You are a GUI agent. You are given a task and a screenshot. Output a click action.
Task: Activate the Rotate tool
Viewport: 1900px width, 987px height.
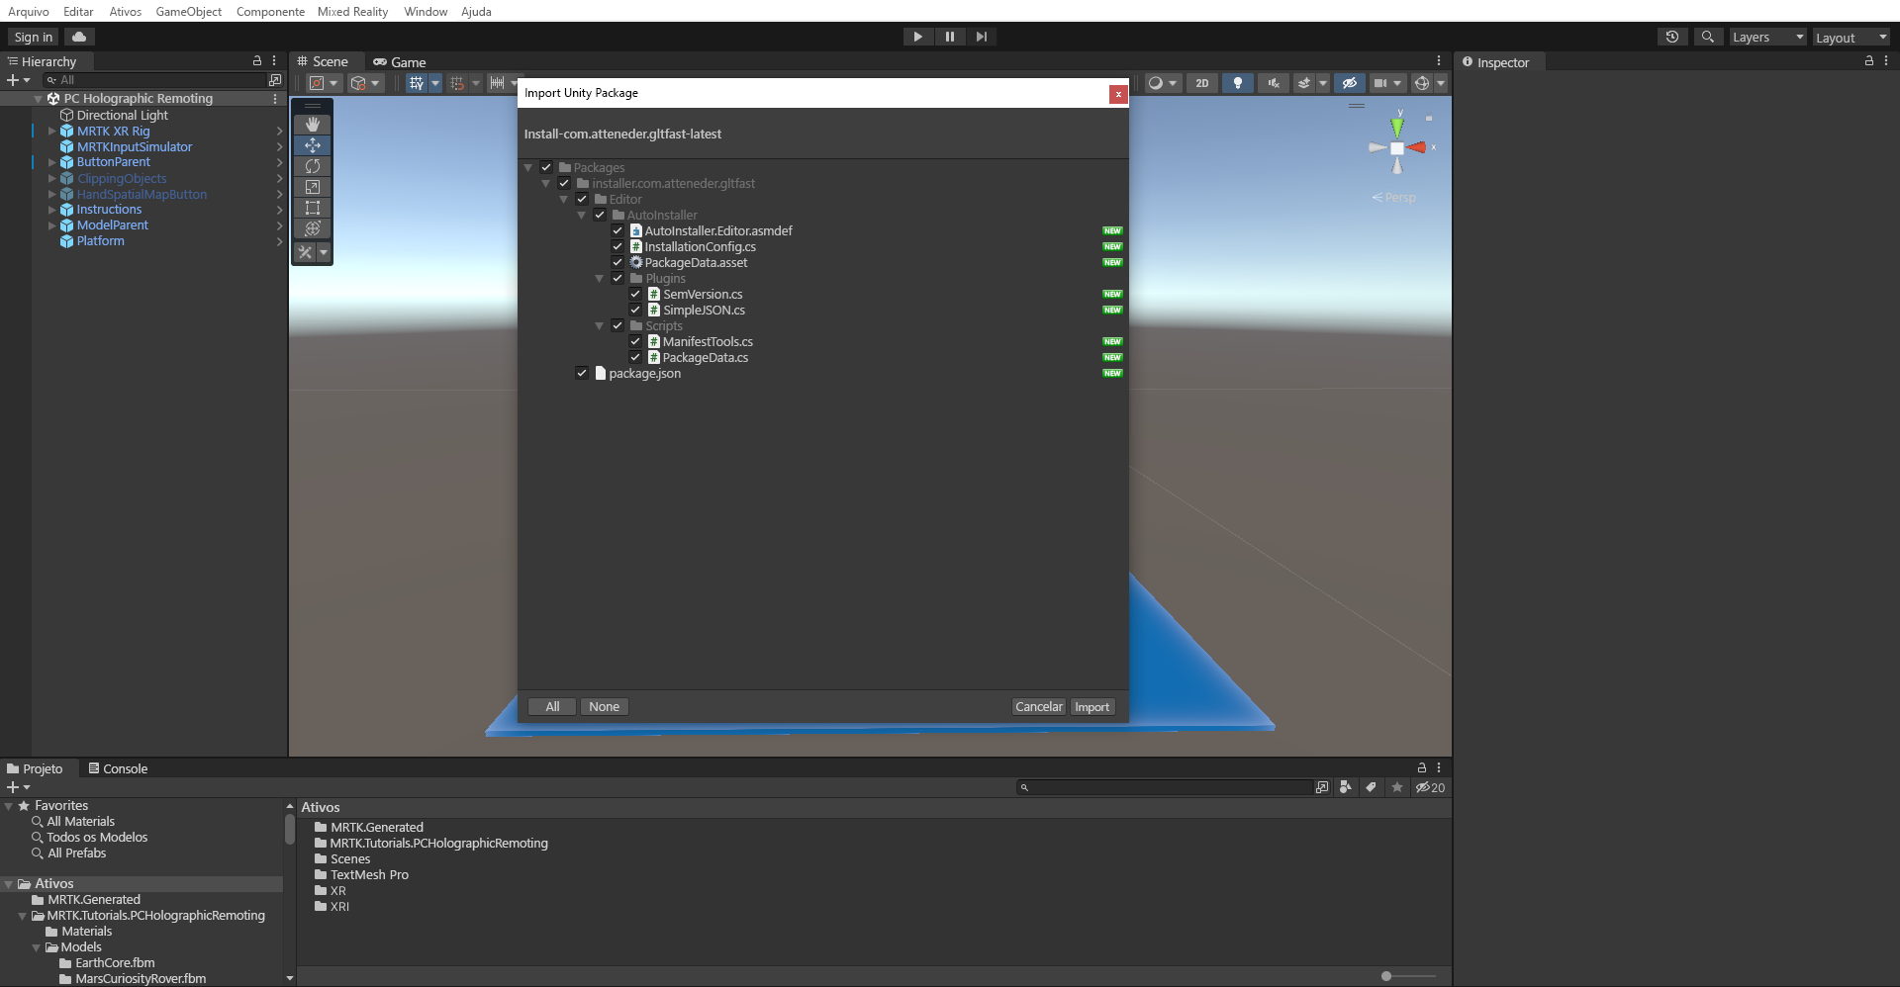coord(313,166)
